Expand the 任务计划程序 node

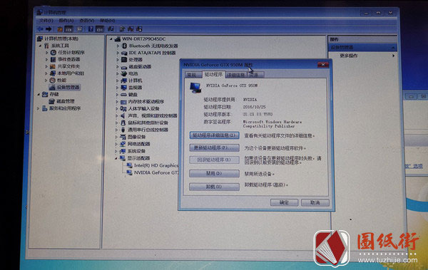pos(46,53)
